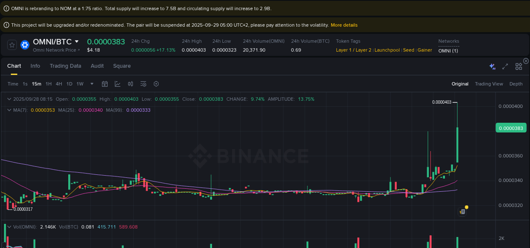Open the candlestick style settings icon
Viewport: 530px width, 248px height.
click(130, 84)
